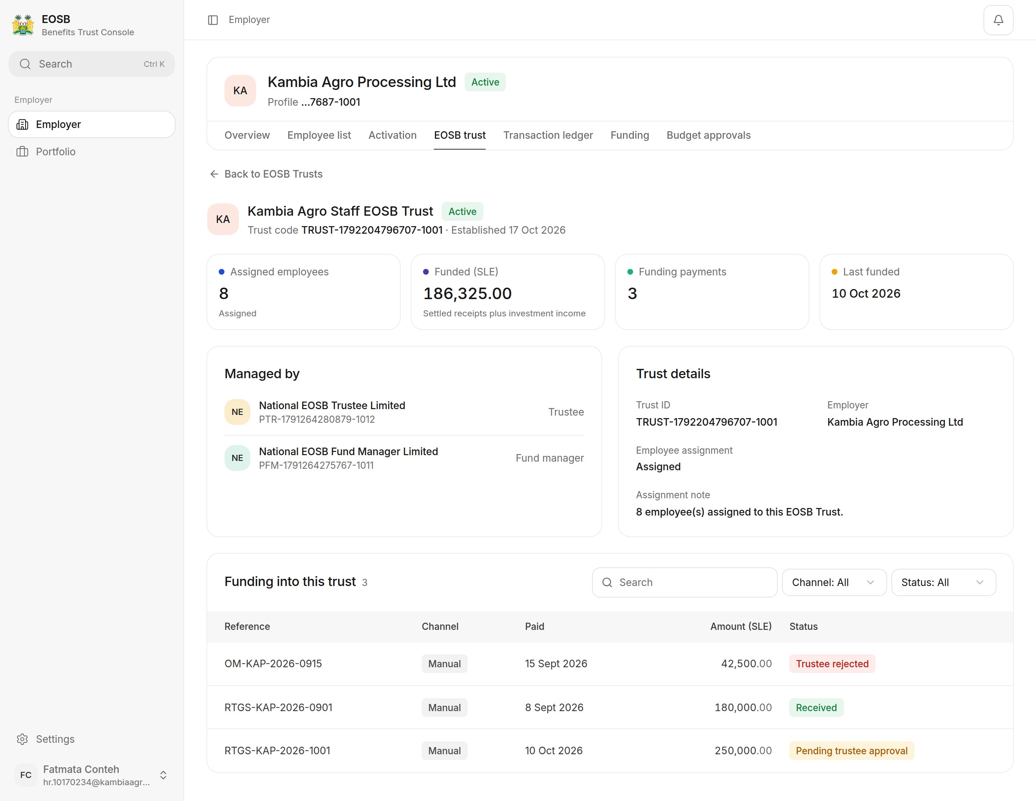The width and height of the screenshot is (1036, 801).
Task: Go back to EOSB Trusts
Action: (266, 174)
